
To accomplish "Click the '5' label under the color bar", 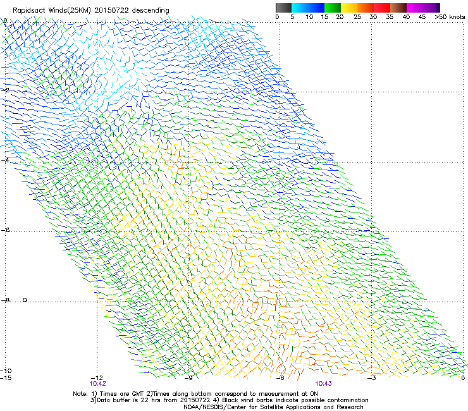I will coord(292,17).
